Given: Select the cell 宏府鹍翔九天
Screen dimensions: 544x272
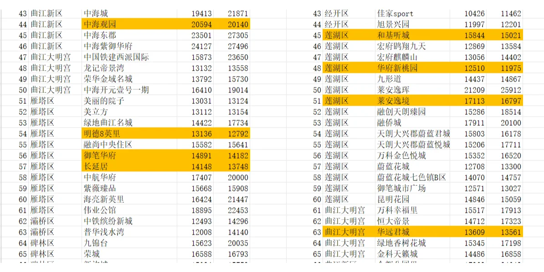Looking at the screenshot, I should pyautogui.click(x=412, y=46).
